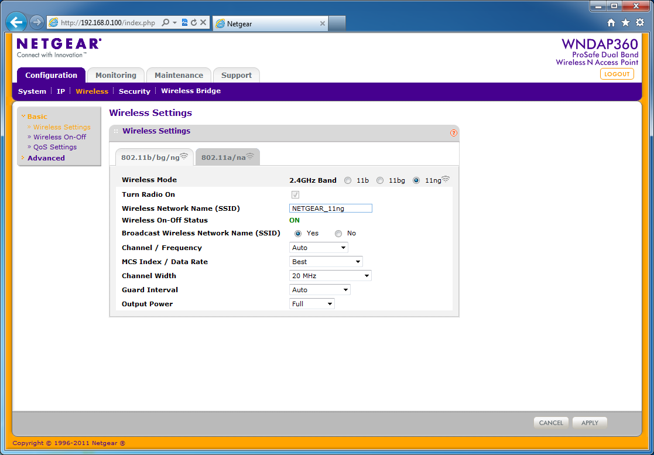Switch to the Maintenance tab
The height and width of the screenshot is (455, 654).
tap(179, 75)
